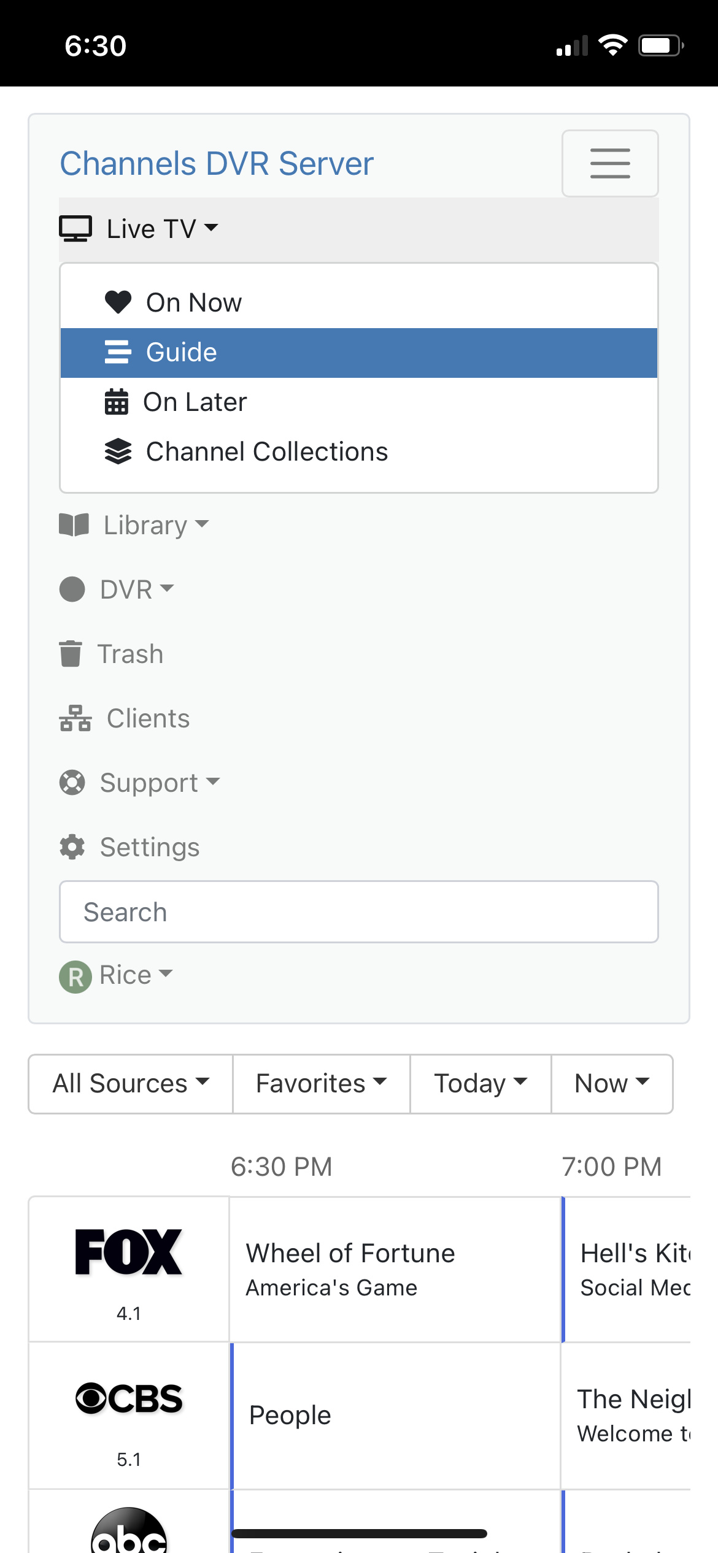Collapse the Live TV dropdown menu
Image resolution: width=718 pixels, height=1553 pixels.
click(139, 229)
